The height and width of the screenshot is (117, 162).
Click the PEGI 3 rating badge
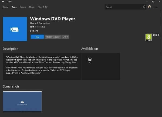(148, 37)
